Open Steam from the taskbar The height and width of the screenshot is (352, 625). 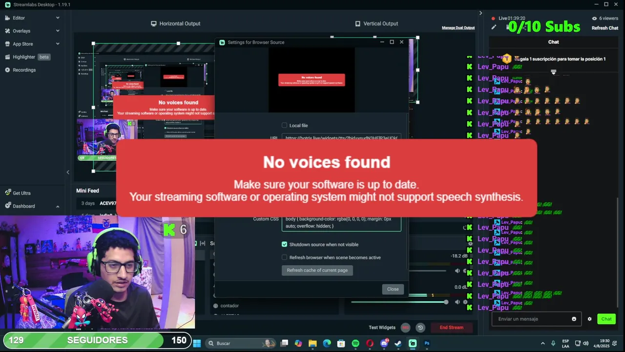398,343
